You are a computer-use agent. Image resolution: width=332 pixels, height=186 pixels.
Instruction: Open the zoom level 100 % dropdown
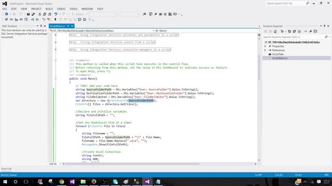point(60,164)
